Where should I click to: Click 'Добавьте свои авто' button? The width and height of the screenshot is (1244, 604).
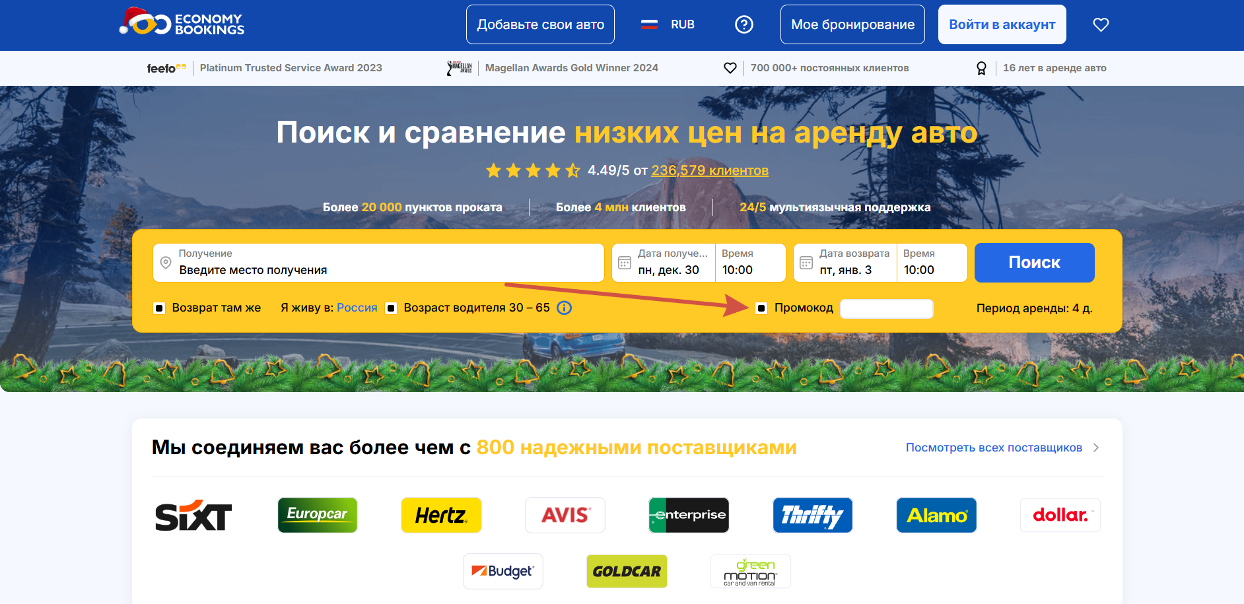pos(540,24)
